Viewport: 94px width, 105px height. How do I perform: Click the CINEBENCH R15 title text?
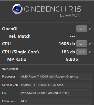[x=52, y=9]
